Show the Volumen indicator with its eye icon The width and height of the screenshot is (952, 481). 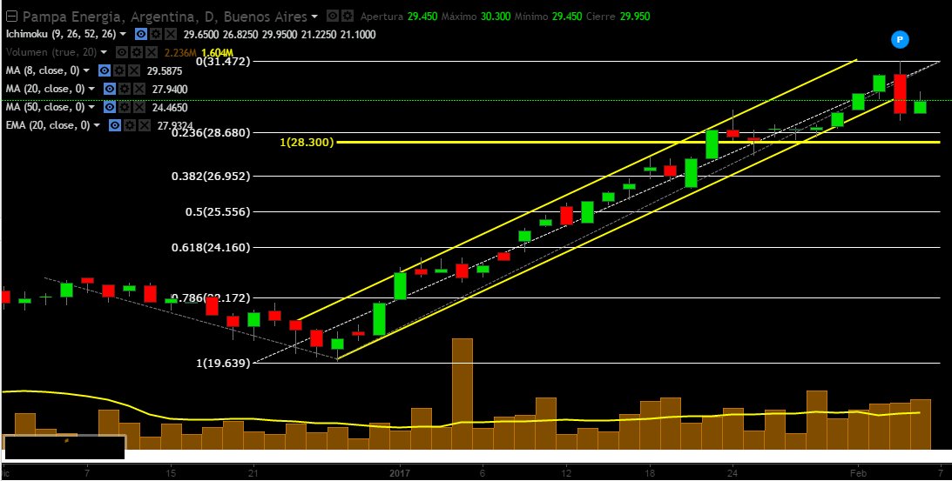tap(121, 53)
